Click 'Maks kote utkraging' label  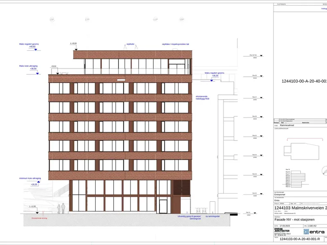click(29, 66)
